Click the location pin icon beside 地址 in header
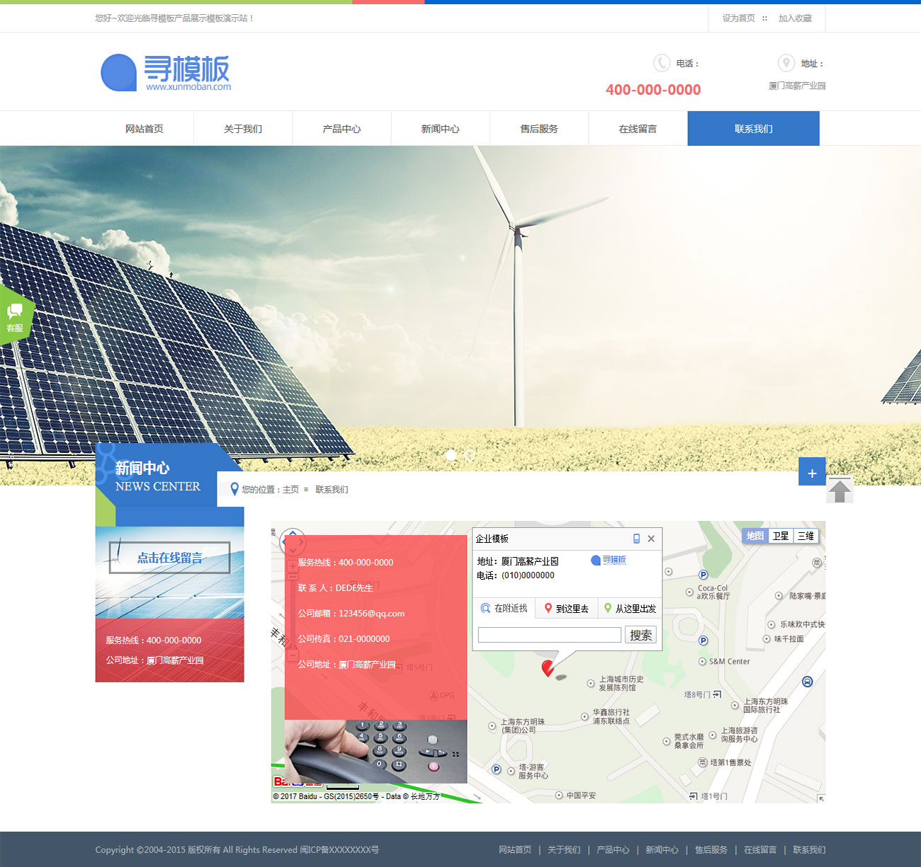 (786, 63)
